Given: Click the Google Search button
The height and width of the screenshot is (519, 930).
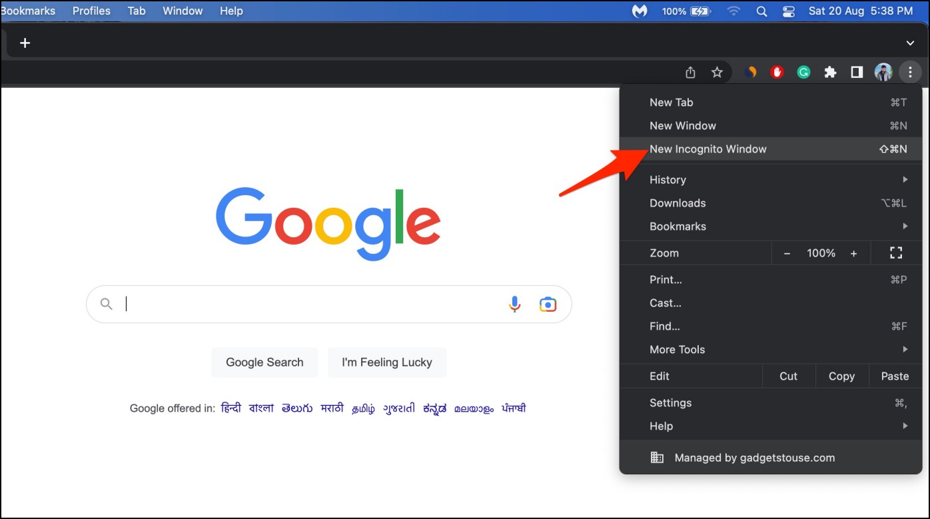Looking at the screenshot, I should pos(264,362).
